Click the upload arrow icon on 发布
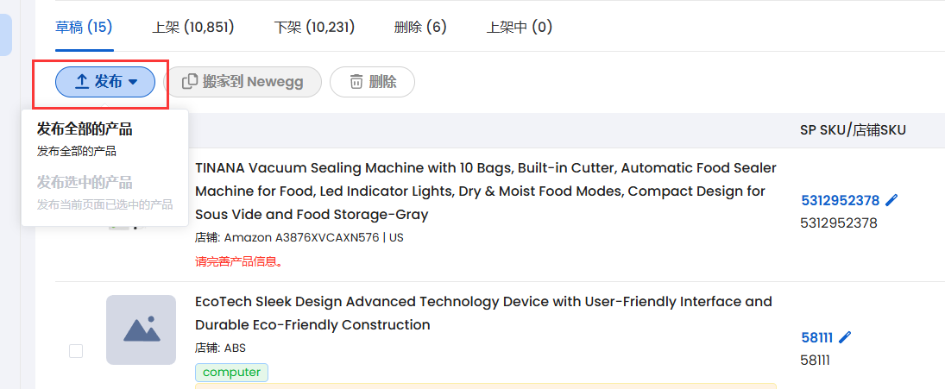 (x=82, y=82)
